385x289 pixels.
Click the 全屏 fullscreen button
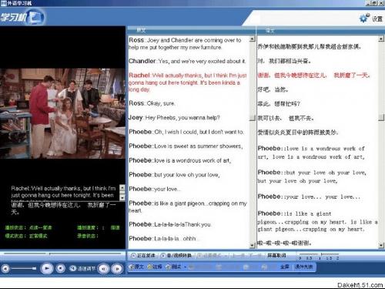(285, 267)
